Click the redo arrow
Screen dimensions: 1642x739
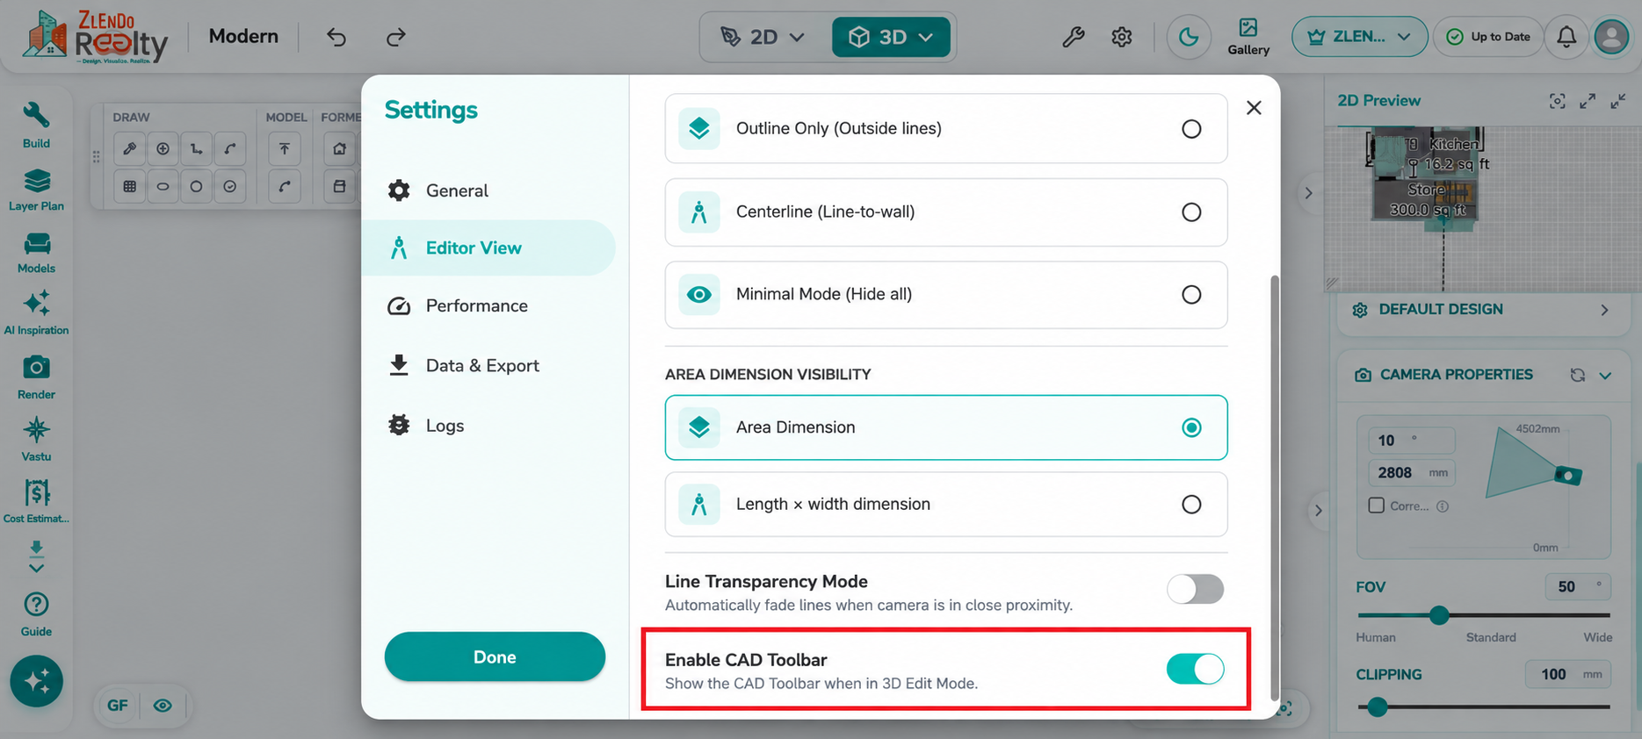(395, 37)
